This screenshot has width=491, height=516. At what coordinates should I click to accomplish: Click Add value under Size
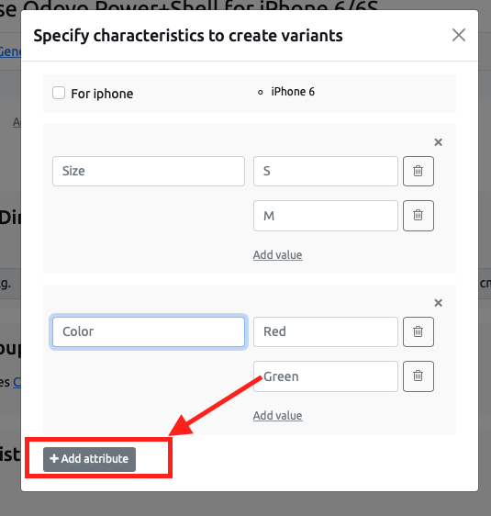click(277, 254)
